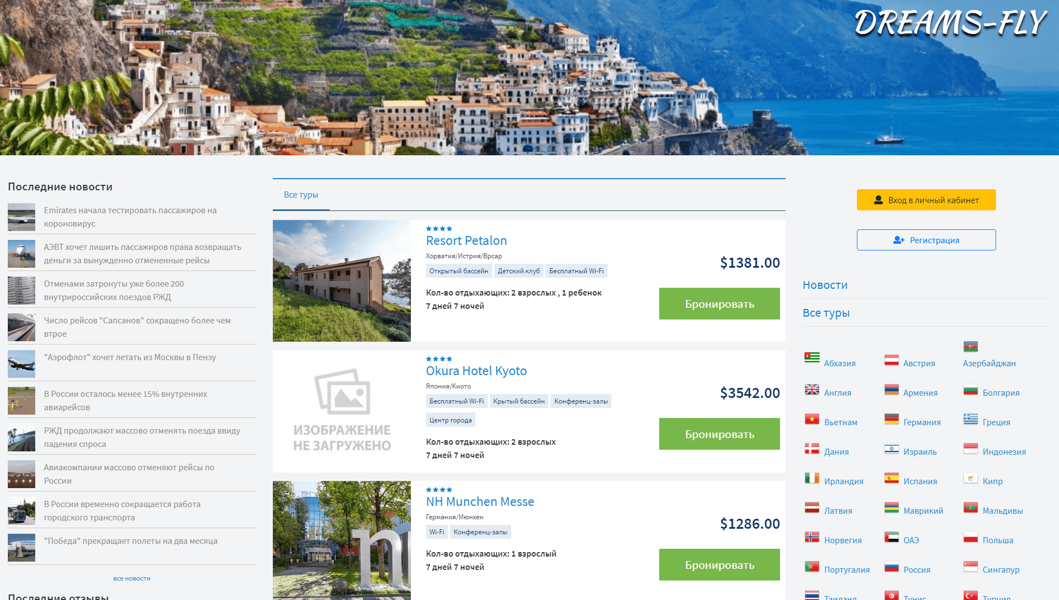1059x600 pixels.
Task: Click the Регистрация button
Action: pyautogui.click(x=926, y=240)
